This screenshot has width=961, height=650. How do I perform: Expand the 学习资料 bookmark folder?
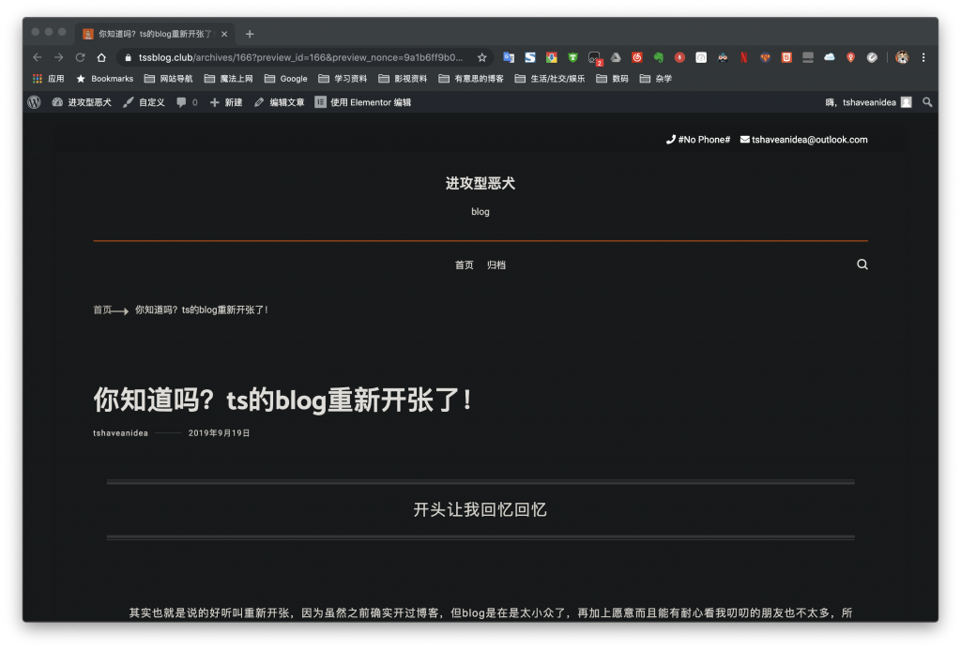coord(343,79)
